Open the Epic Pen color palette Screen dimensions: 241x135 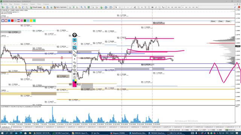pyautogui.click(x=75, y=83)
